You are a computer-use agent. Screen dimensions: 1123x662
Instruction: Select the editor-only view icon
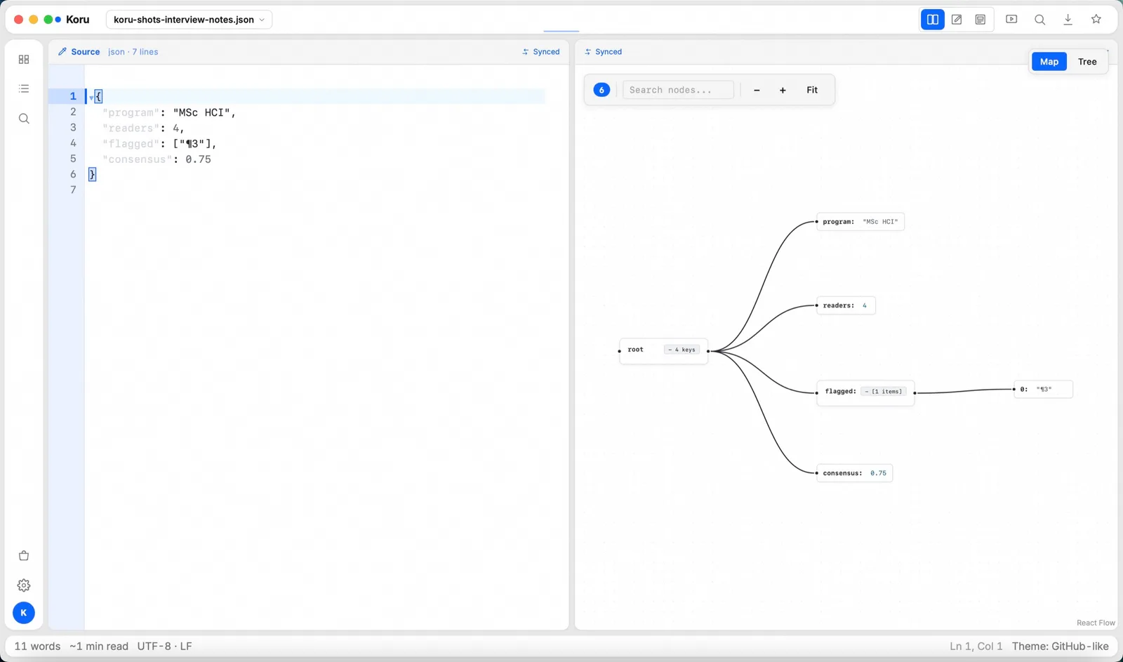957,20
